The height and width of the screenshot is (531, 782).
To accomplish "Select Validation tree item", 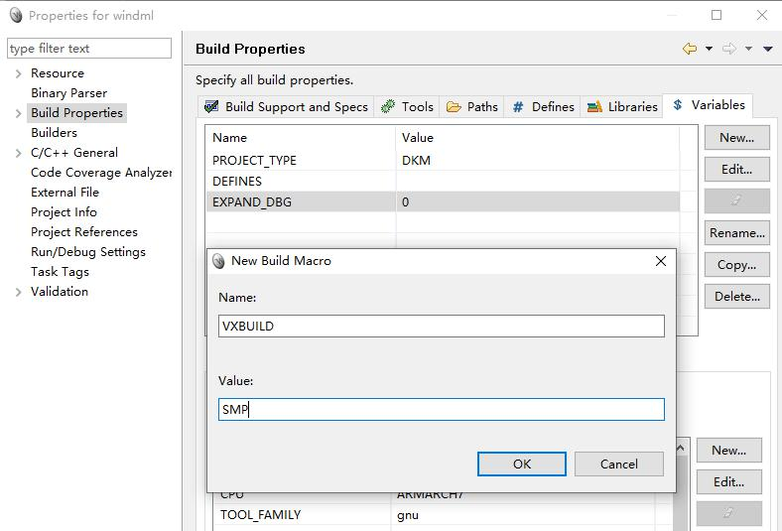I will point(60,292).
